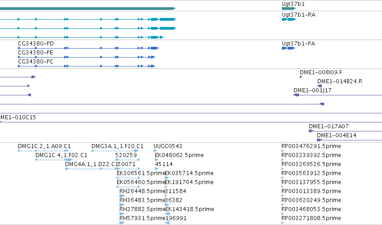Viewport: 382px width, 225px height.
Task: Select the DME1-004E14 label
Action: point(337,135)
